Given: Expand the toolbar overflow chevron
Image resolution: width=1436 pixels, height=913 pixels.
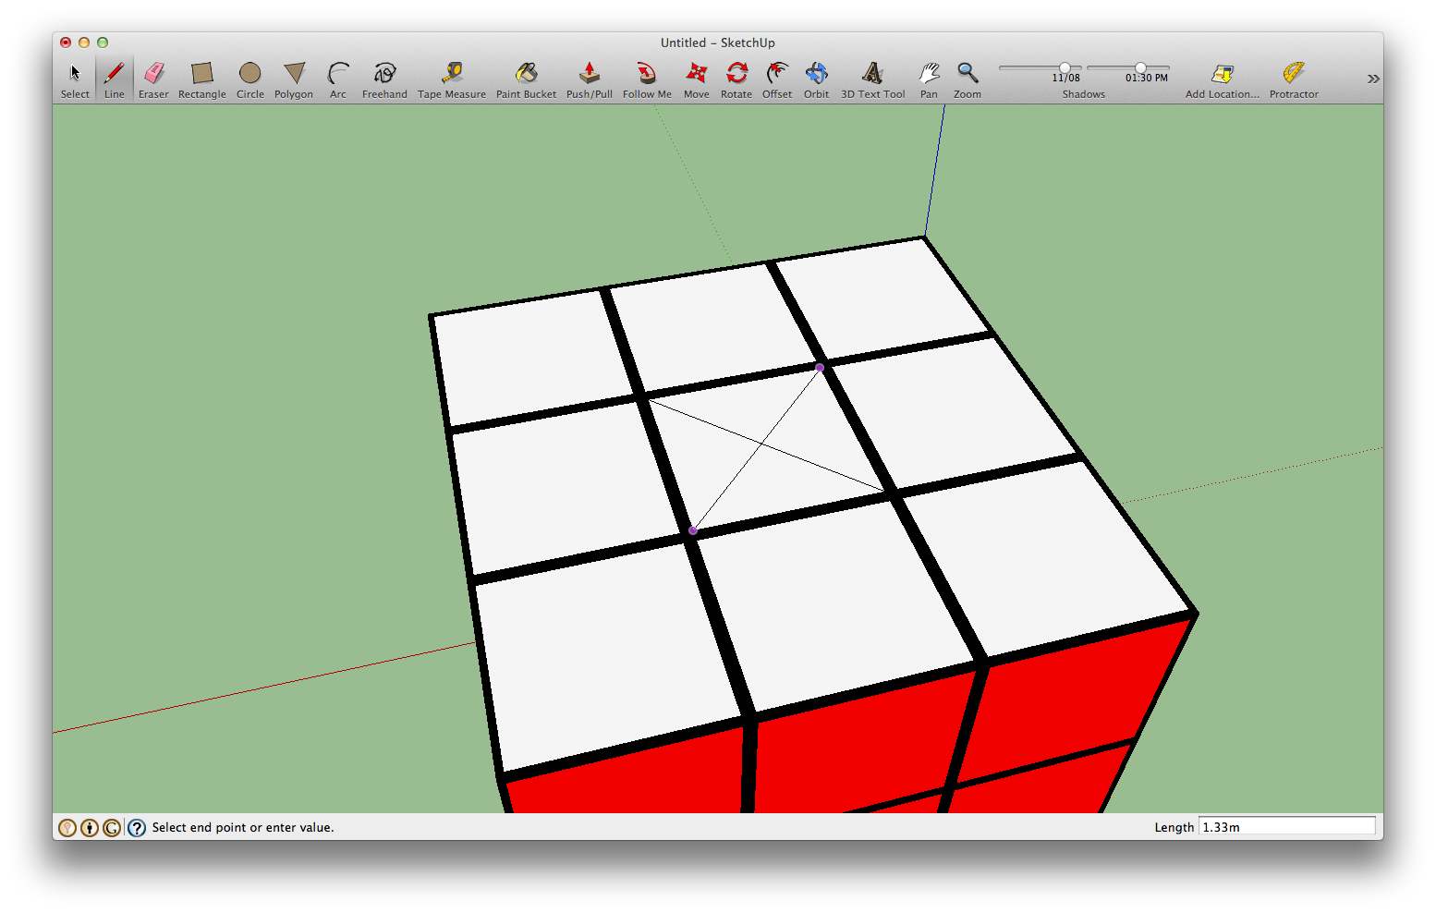Looking at the screenshot, I should pyautogui.click(x=1373, y=79).
